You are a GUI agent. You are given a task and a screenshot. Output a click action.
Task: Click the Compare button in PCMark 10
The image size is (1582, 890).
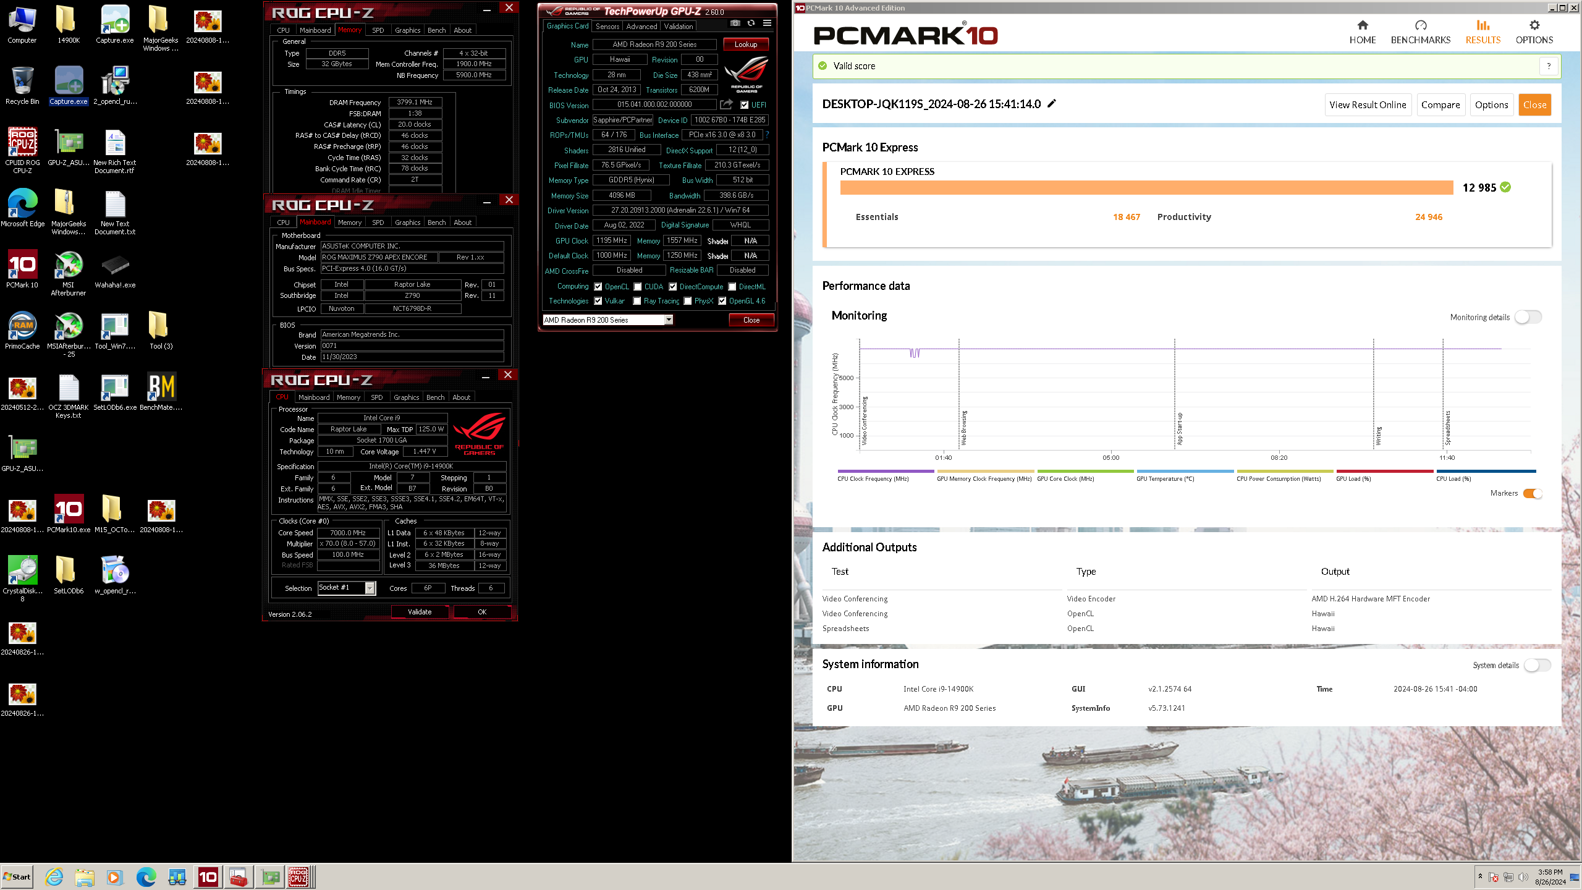tap(1440, 104)
